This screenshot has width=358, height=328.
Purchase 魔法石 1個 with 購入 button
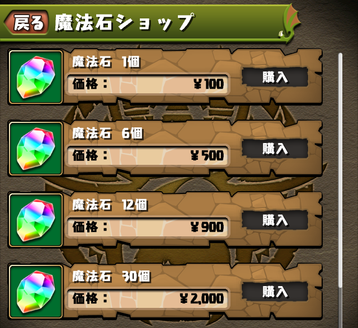pos(275,77)
